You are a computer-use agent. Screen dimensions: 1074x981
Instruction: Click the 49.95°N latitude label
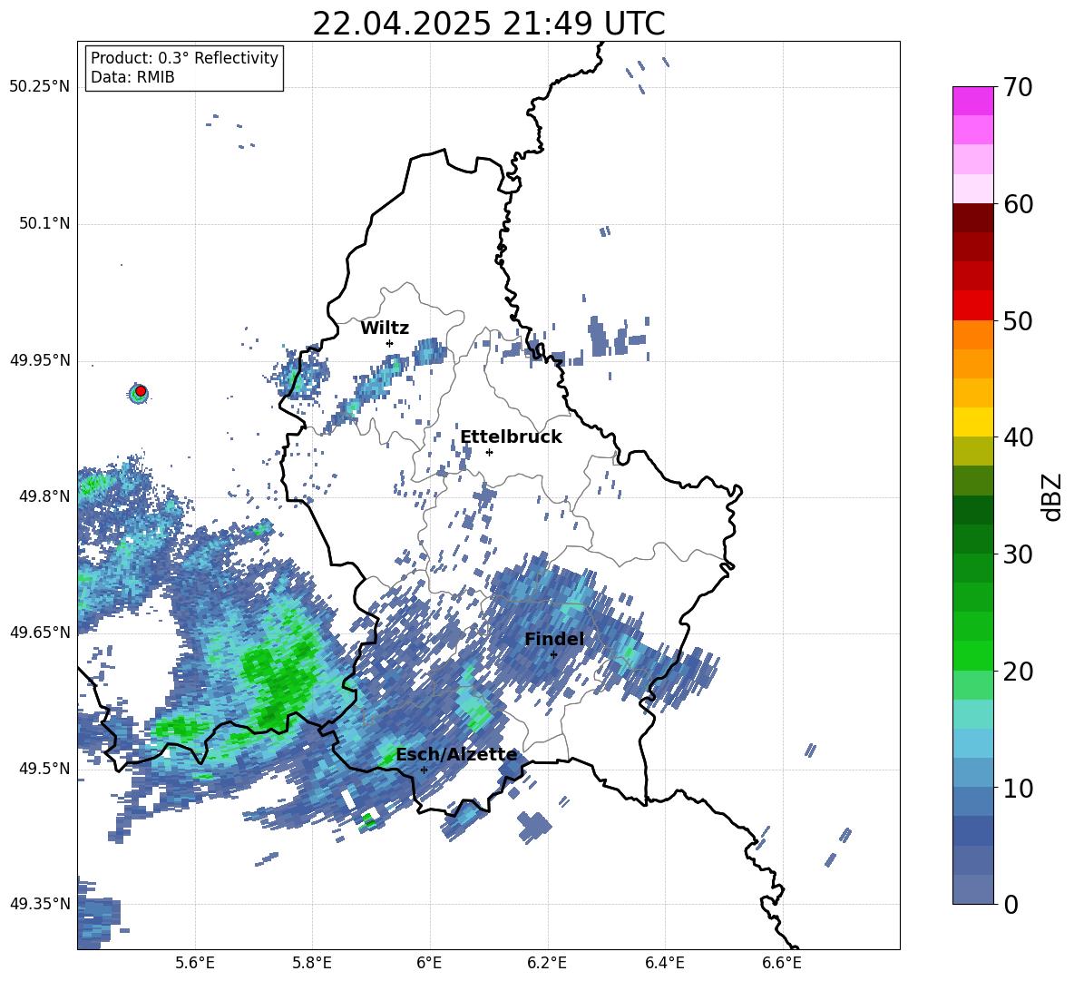pyautogui.click(x=40, y=359)
